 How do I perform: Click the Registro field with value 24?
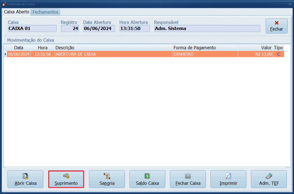click(70, 29)
